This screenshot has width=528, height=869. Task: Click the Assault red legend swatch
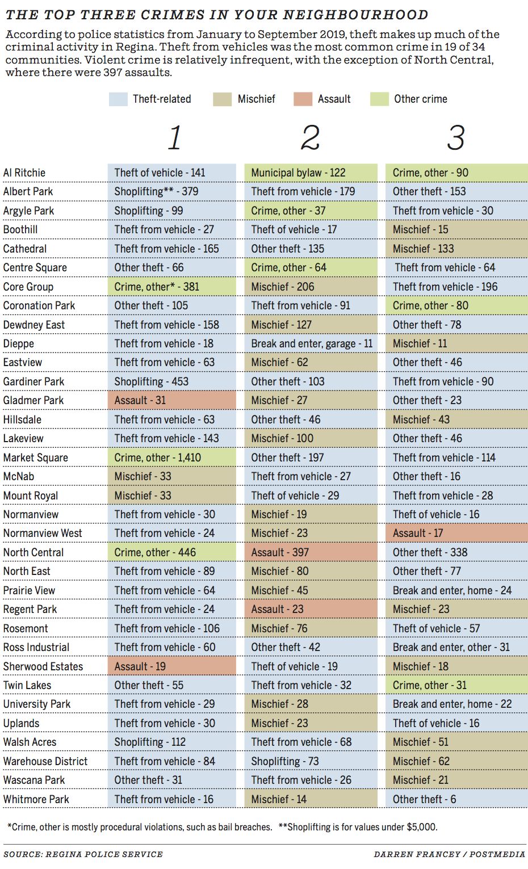coord(303,99)
